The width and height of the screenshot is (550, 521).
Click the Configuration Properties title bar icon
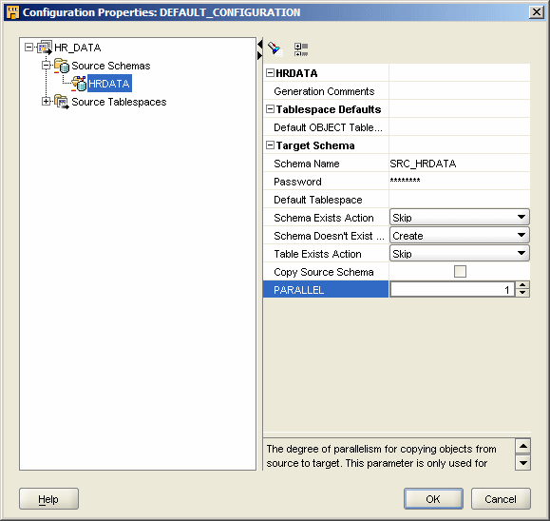click(x=12, y=12)
